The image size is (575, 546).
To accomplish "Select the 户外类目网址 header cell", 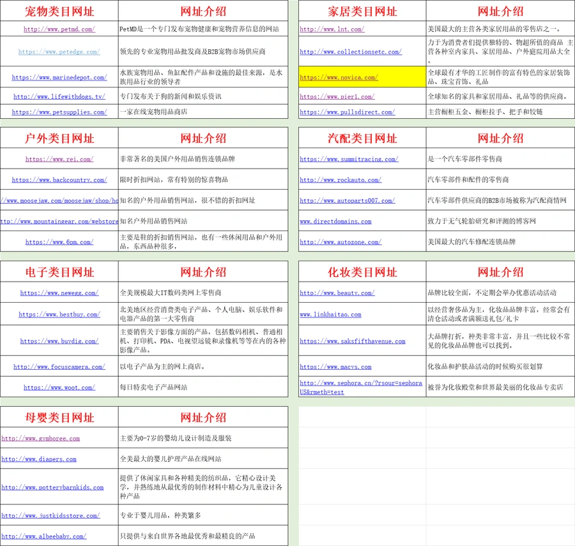I will pos(59,138).
